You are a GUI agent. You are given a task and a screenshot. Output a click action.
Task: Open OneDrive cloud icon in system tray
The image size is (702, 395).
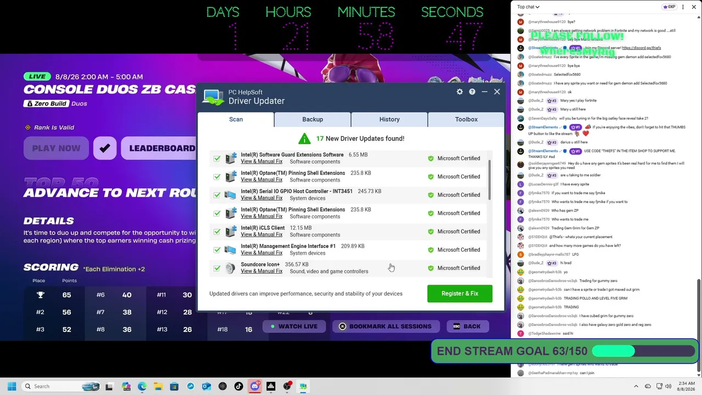coord(648,386)
